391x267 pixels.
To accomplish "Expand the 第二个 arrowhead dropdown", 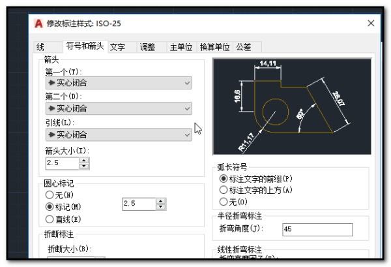I will (119, 108).
